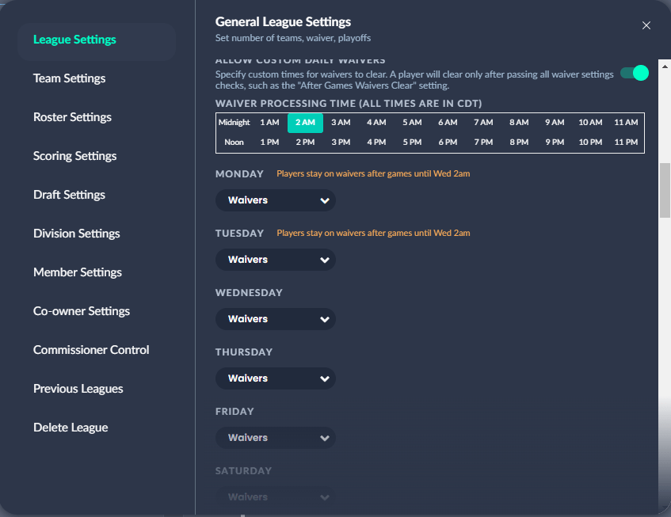Select 7 AM waiver processing time
The height and width of the screenshot is (517, 671).
[483, 123]
